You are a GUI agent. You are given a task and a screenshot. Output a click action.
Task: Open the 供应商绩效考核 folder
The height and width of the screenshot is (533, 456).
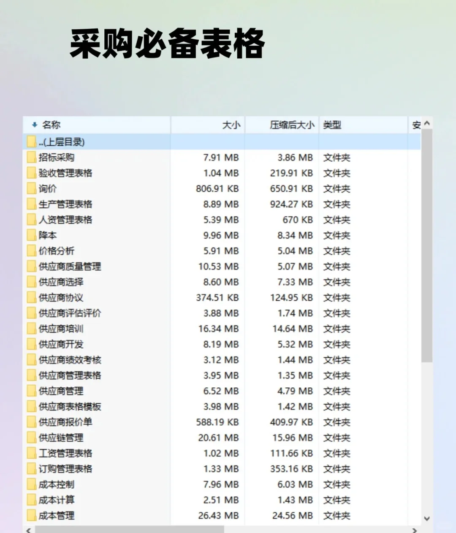point(65,359)
